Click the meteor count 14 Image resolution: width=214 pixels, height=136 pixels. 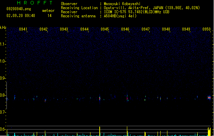click(x=50, y=16)
